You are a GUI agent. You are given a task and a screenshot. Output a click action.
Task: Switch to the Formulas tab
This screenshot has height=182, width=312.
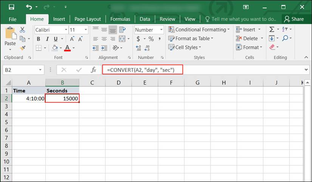[120, 19]
